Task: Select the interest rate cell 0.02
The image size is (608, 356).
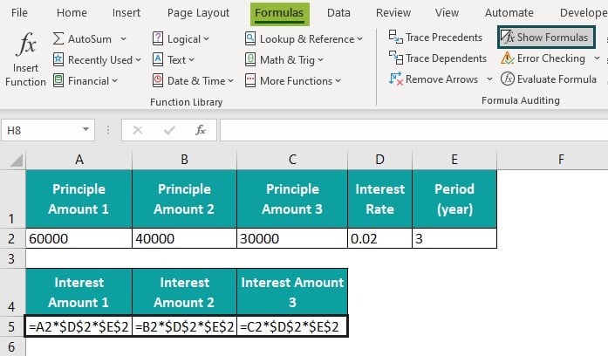Action: click(380, 238)
